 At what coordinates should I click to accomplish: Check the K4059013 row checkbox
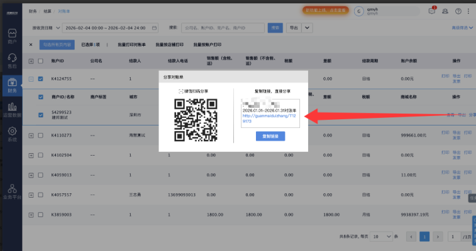40,175
